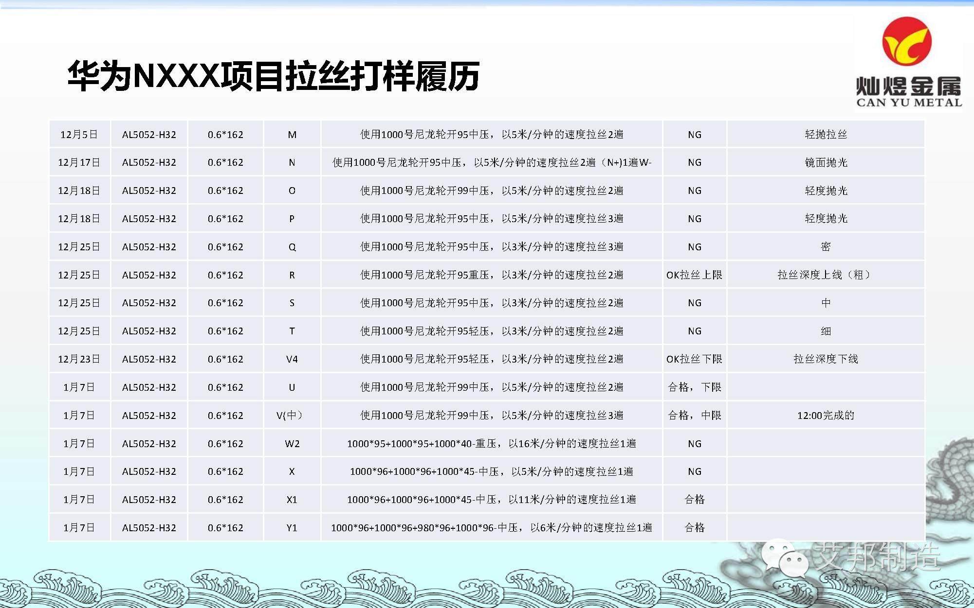Screen dimensions: 974x608
Task: Click the X1 process text with "以11米/分钟"
Action: click(x=492, y=500)
